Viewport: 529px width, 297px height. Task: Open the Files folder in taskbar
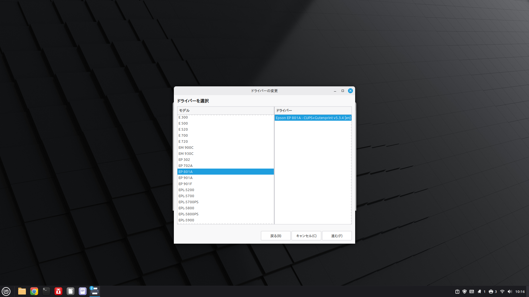tap(22, 291)
